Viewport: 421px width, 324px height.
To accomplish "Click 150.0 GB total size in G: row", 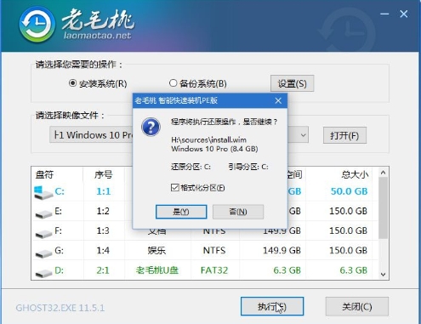I will click(x=349, y=250).
